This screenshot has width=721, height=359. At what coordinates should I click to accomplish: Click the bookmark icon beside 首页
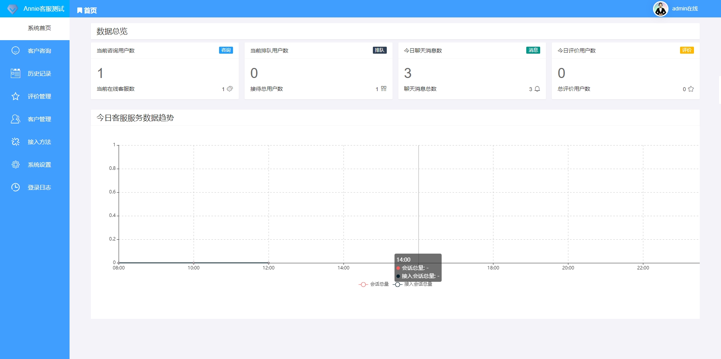(80, 10)
